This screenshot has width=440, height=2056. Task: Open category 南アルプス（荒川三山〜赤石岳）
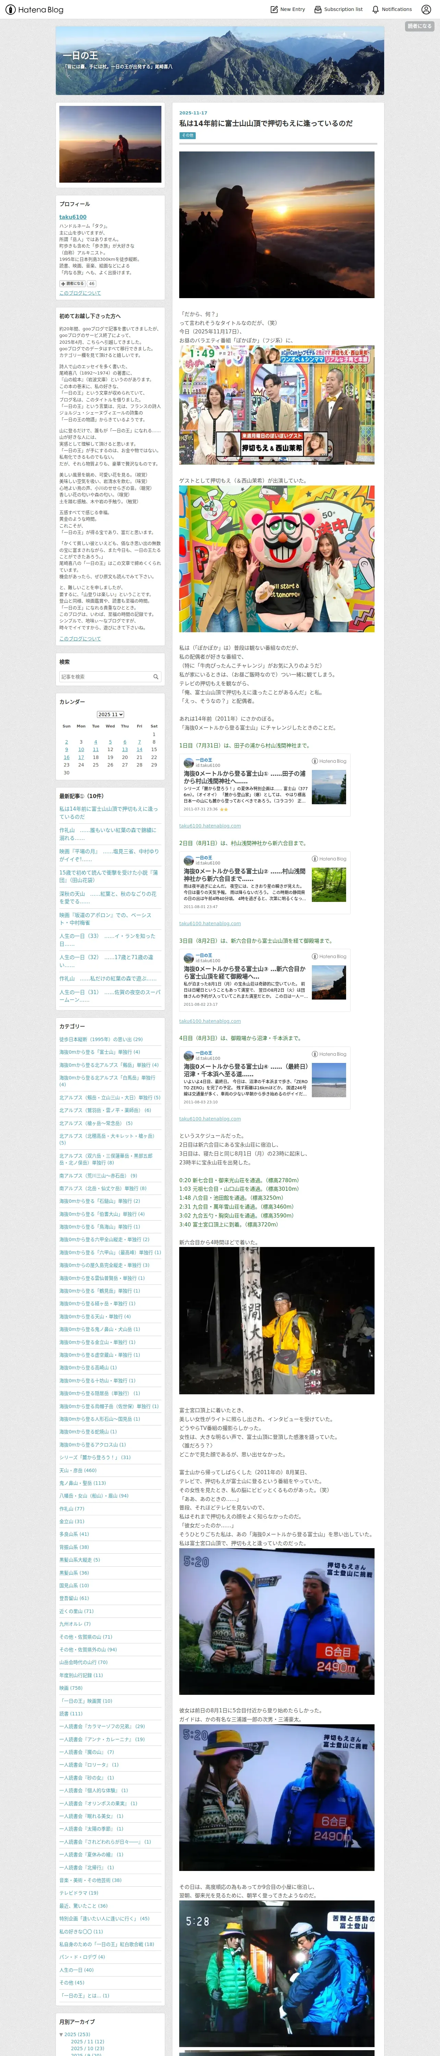[x=98, y=1176]
